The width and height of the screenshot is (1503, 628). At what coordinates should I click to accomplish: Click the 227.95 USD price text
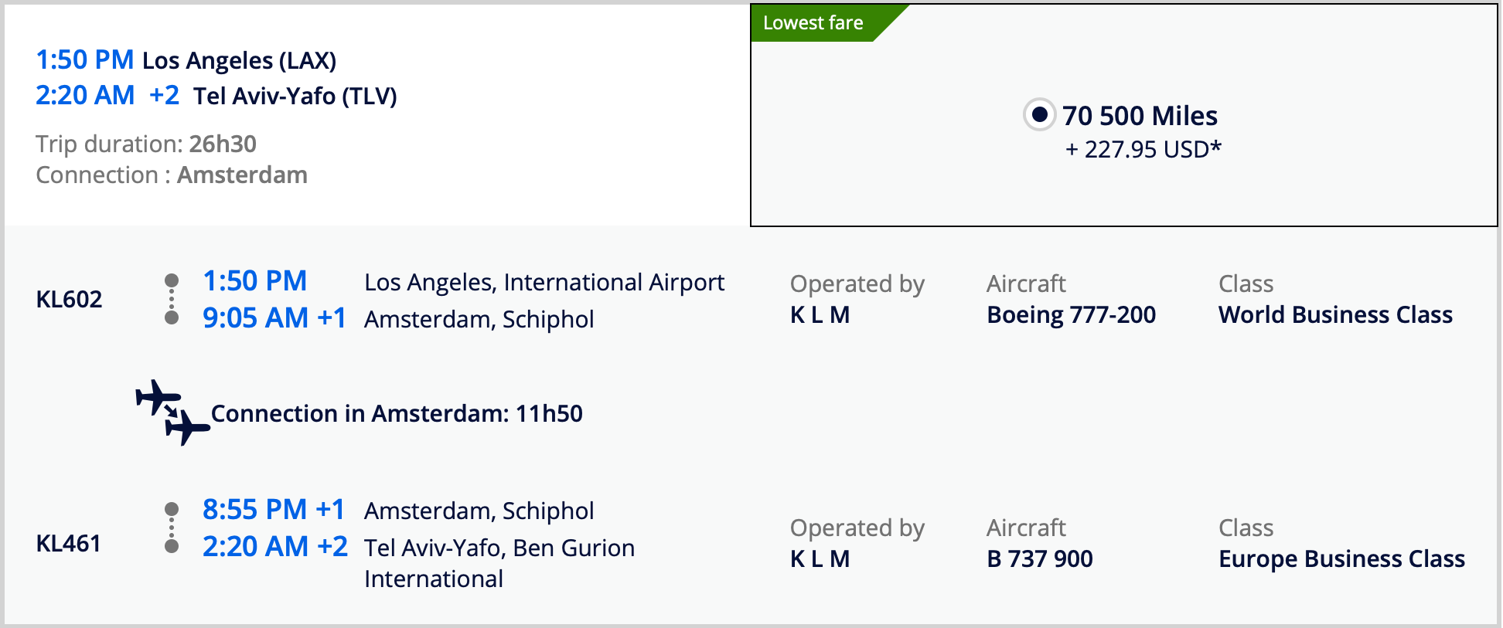1143,151
